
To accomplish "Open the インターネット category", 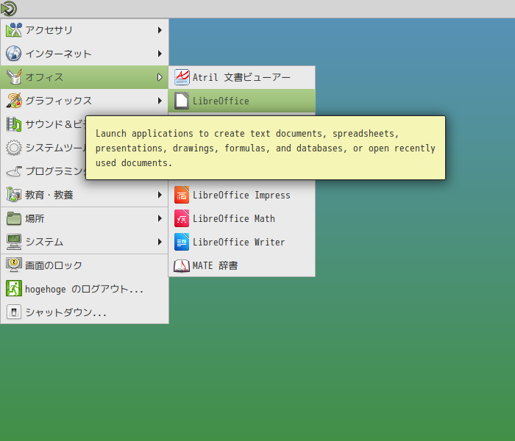I will click(85, 54).
